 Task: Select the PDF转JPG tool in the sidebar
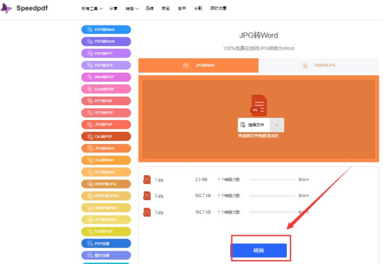point(106,65)
